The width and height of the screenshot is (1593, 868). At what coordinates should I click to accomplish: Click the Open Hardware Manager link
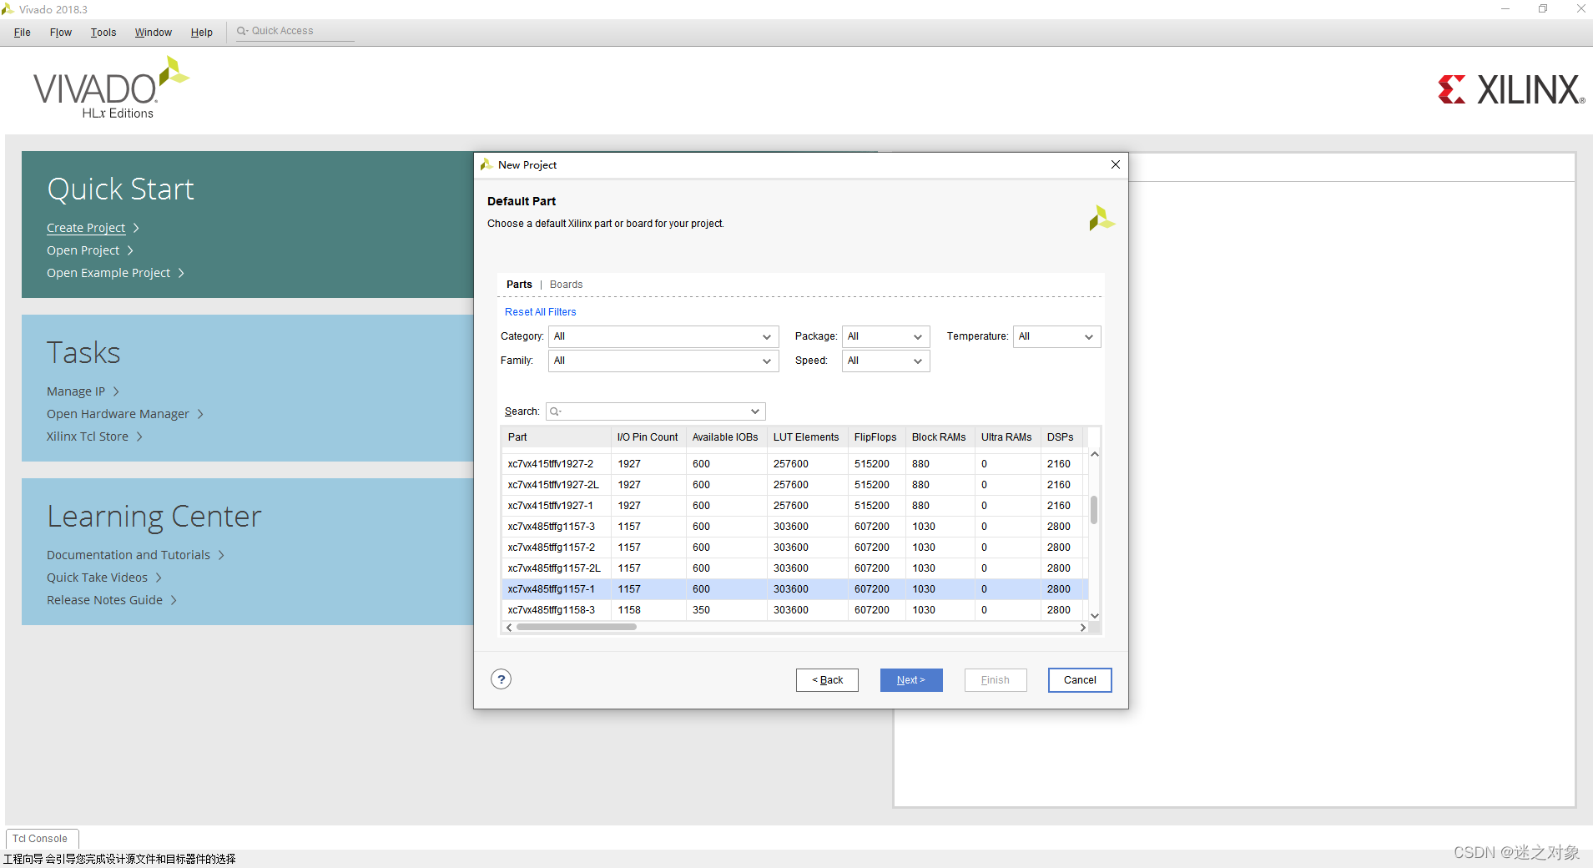click(118, 414)
